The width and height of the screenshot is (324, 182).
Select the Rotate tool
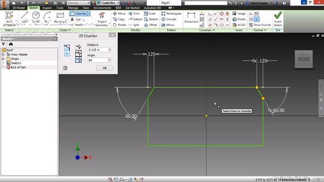119,25
